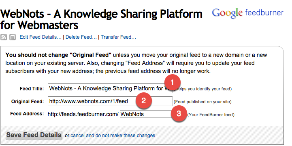
Task: Focus the Feed Address WebNots field
Action: pyautogui.click(x=146, y=114)
